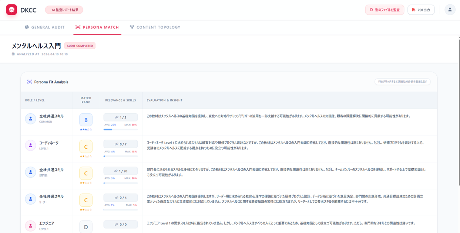The width and height of the screenshot is (460, 233).
Task: Click the star rating under rank B
Action: (86, 130)
